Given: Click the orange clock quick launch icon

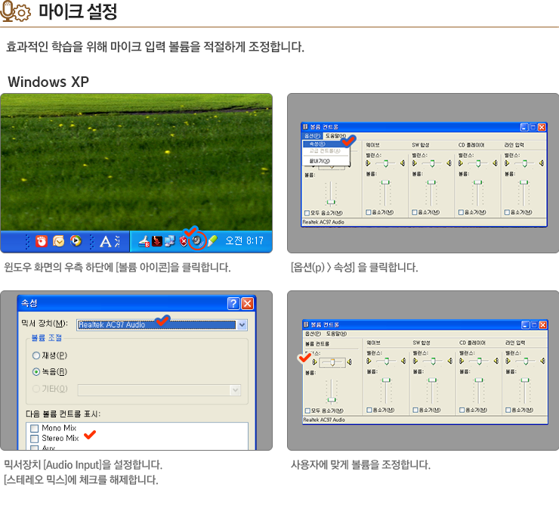Looking at the screenshot, I should point(59,241).
